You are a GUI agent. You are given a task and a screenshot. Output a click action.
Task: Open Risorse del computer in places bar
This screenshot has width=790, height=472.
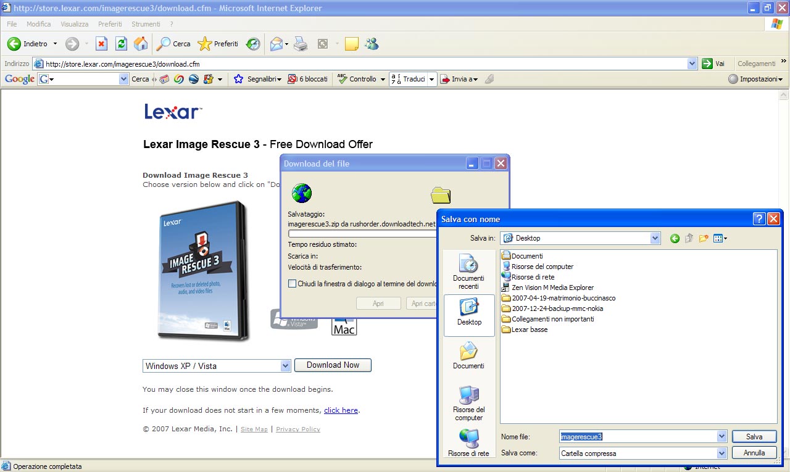pos(469,404)
